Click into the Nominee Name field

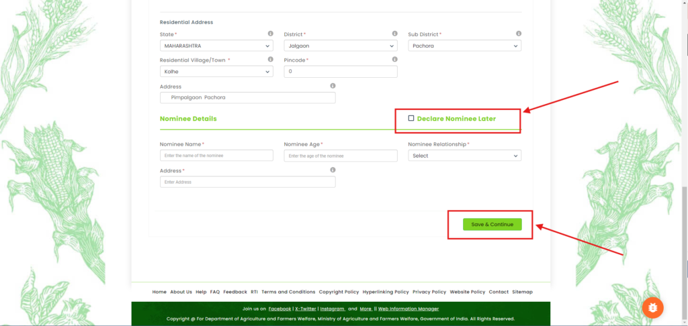tap(216, 156)
